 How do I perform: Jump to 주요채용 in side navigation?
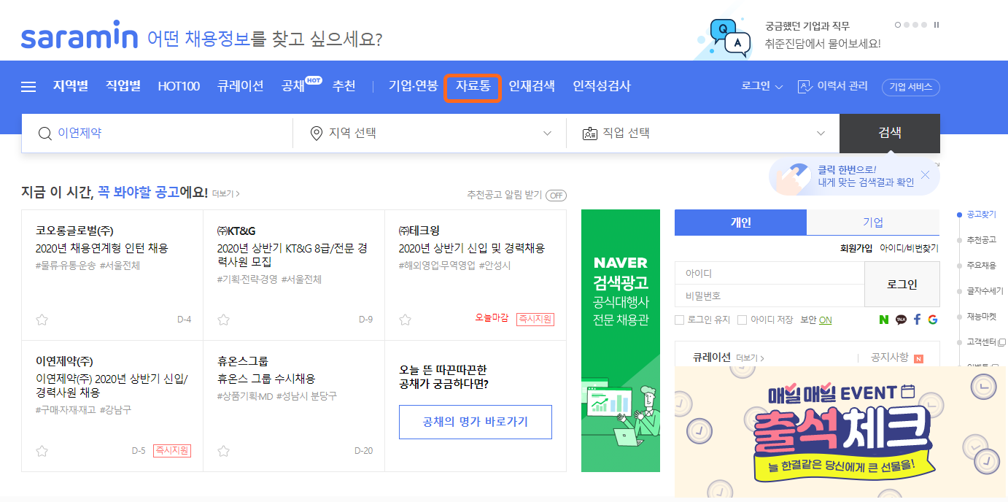981,266
